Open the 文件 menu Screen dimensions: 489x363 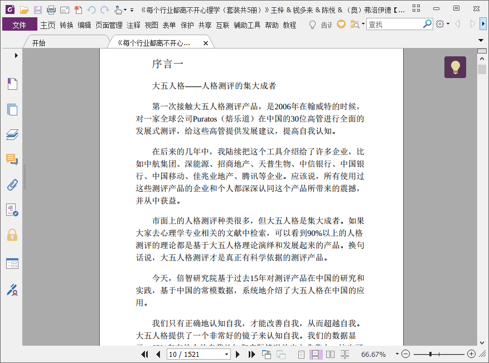tap(20, 25)
